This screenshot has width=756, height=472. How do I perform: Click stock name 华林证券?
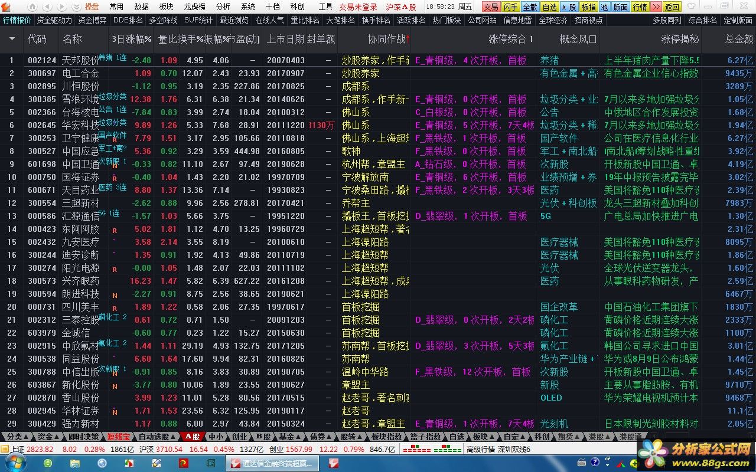(81, 411)
